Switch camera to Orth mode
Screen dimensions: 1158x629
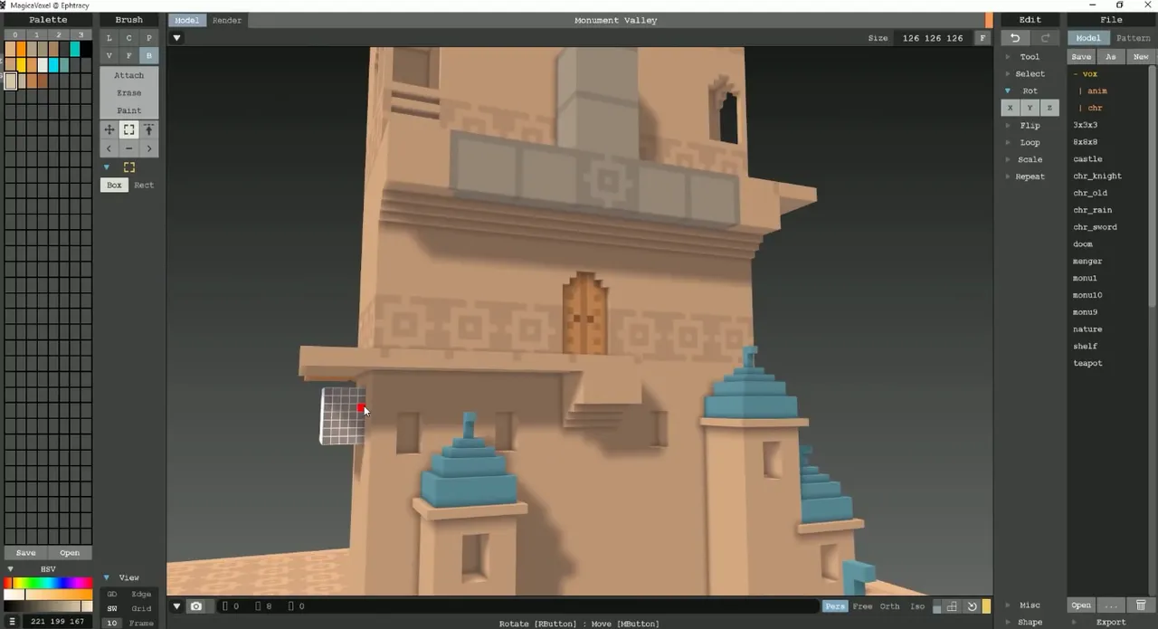pos(890,606)
